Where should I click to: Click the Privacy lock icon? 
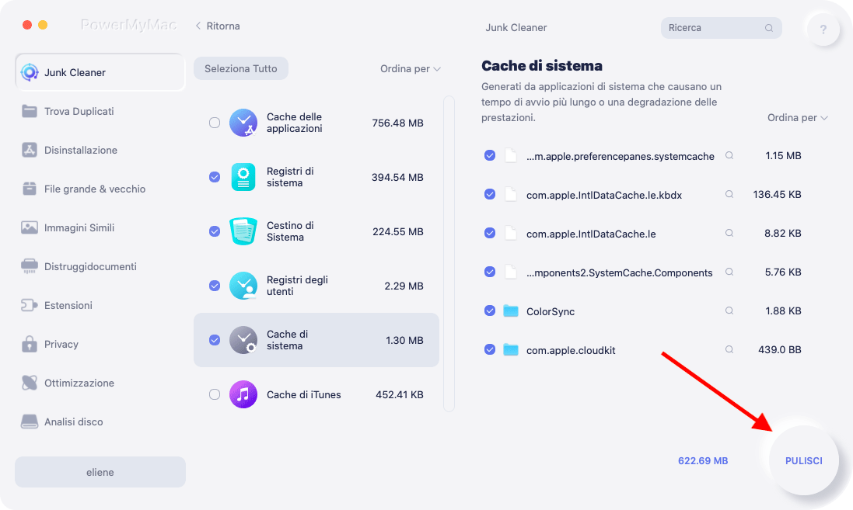[x=30, y=344]
